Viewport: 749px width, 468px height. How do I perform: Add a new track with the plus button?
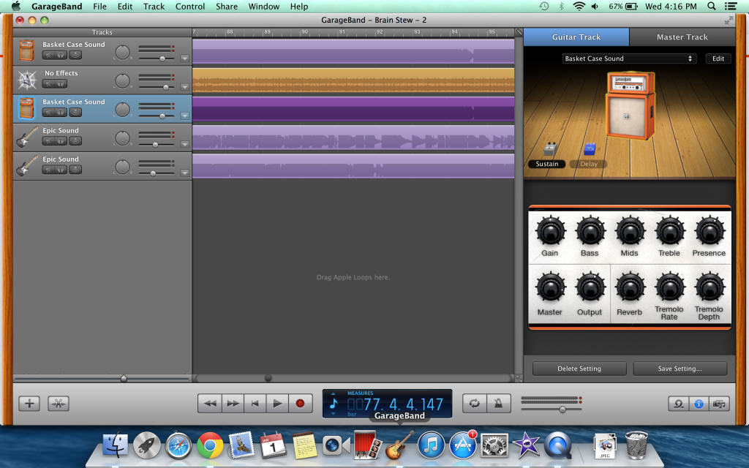[29, 404]
